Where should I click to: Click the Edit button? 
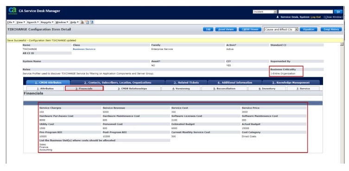pyautogui.click(x=208, y=29)
